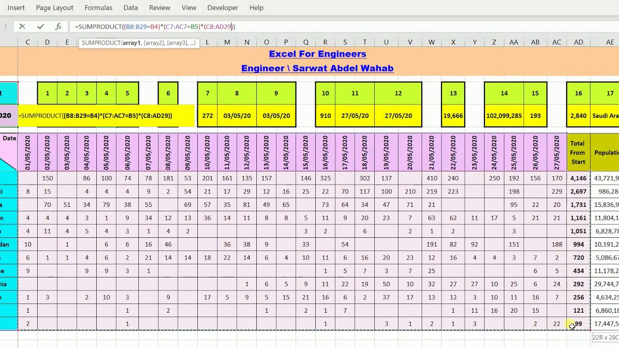The width and height of the screenshot is (619, 348).
Task: Select green cell numbered 13
Action: (x=453, y=93)
